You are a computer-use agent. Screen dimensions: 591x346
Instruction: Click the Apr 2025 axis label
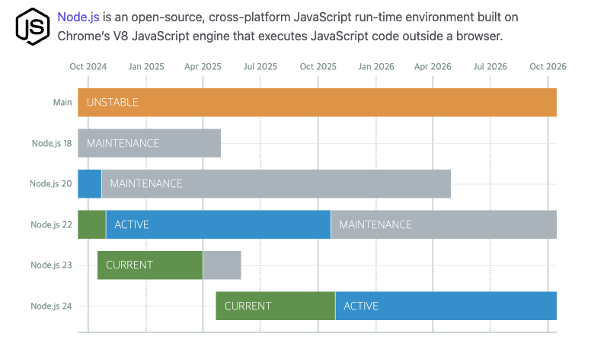point(203,67)
